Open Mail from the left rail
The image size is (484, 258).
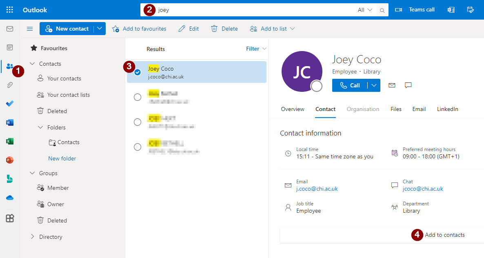pos(9,29)
